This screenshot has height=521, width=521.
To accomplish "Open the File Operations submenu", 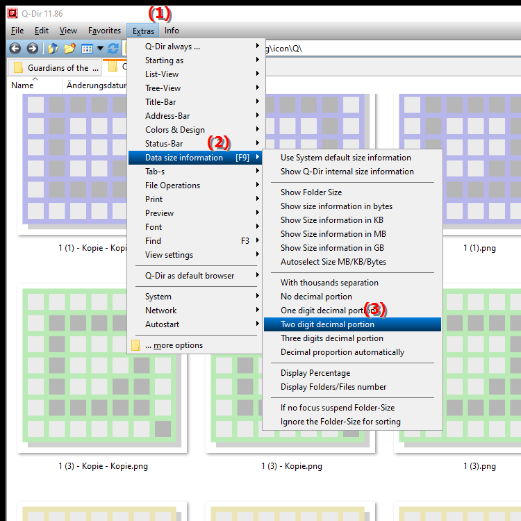I will [196, 185].
